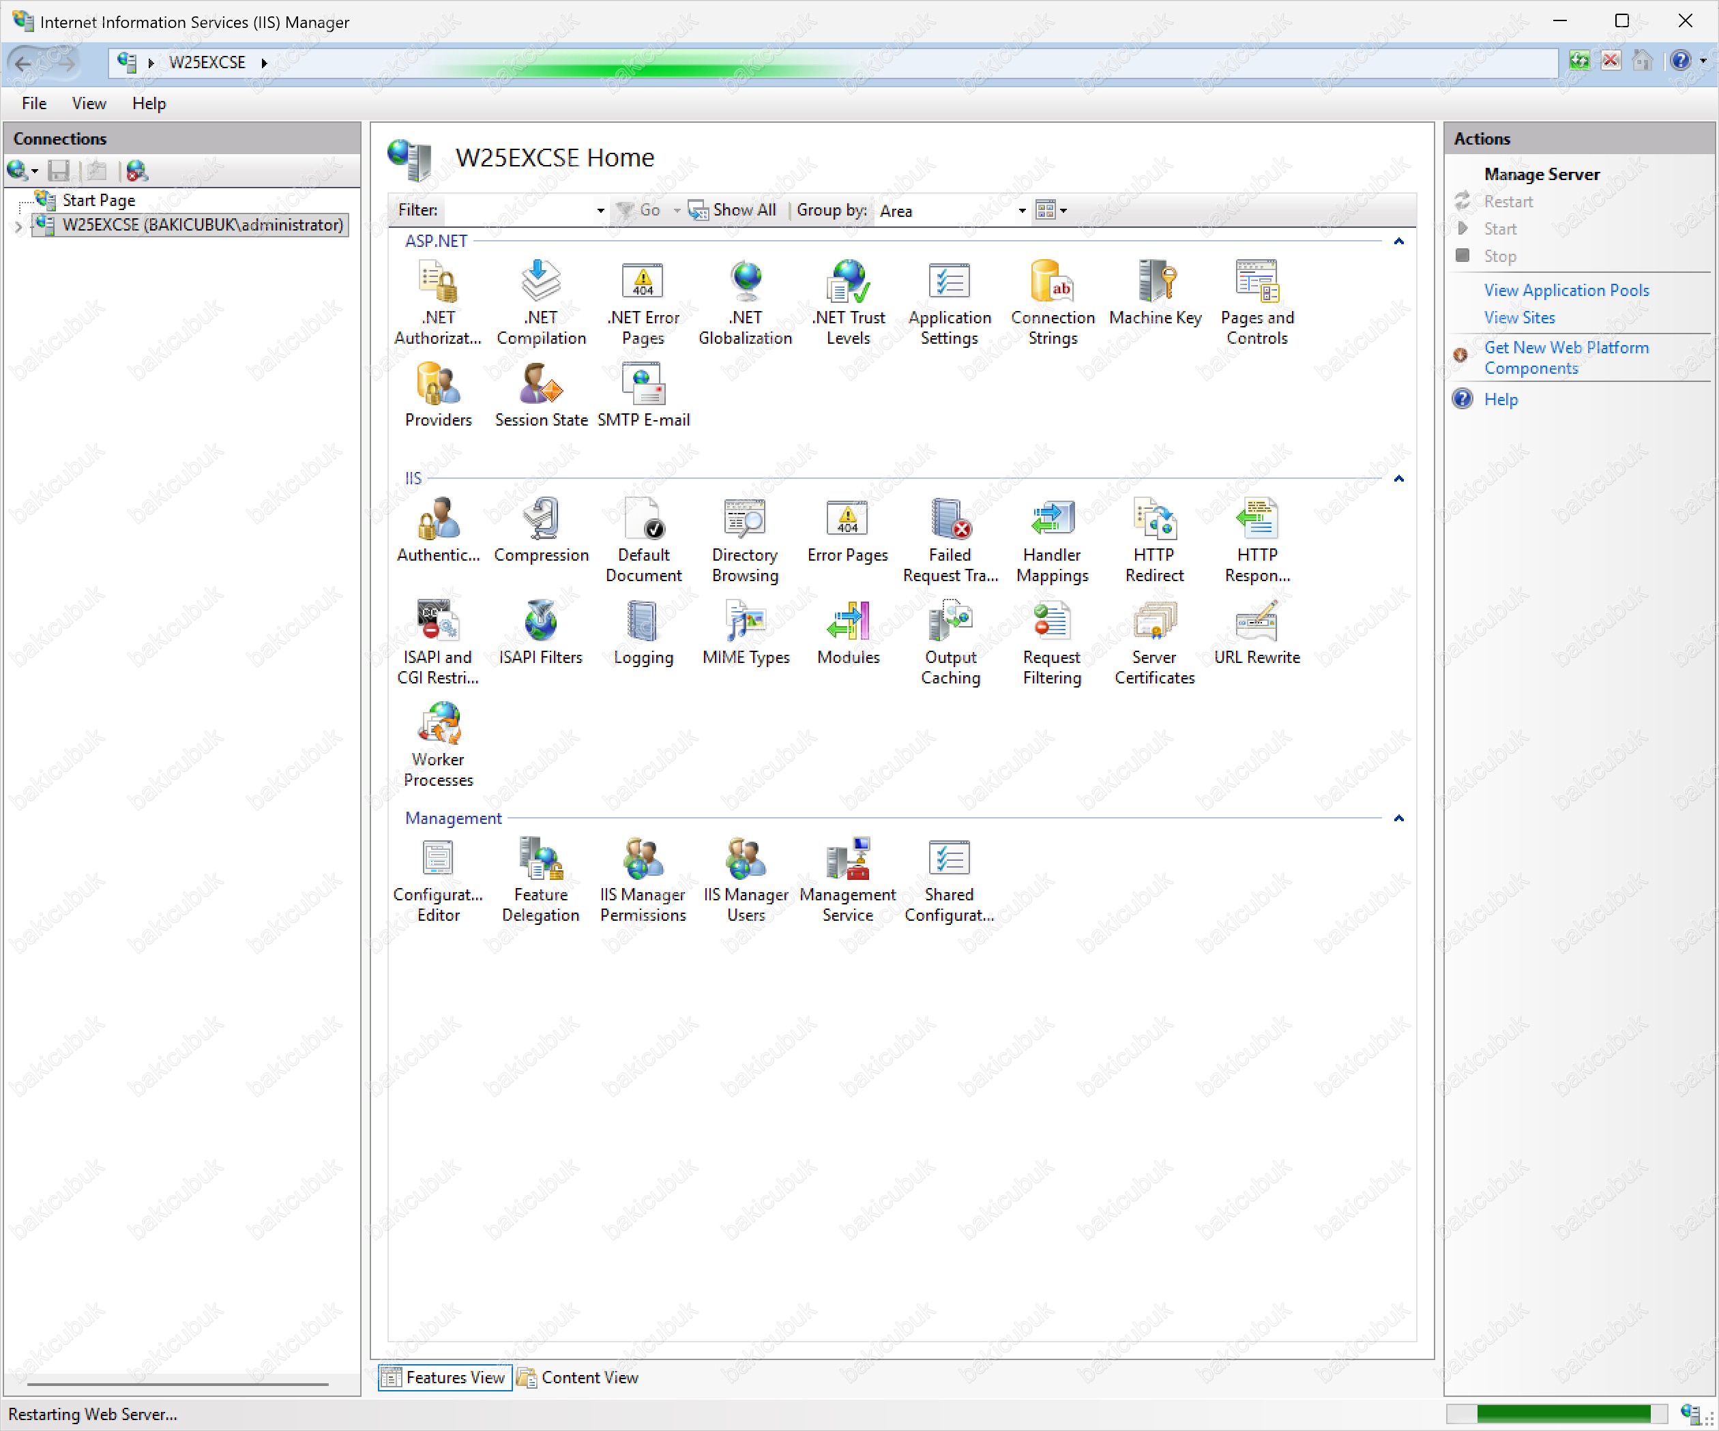Open the Filter dropdown arrow
Screen dimensions: 1719x1431
pyautogui.click(x=601, y=211)
